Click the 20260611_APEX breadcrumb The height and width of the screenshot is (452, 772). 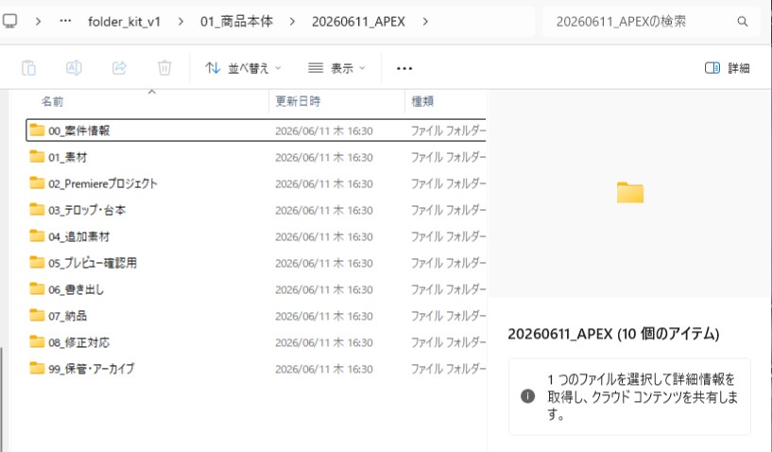(x=358, y=22)
